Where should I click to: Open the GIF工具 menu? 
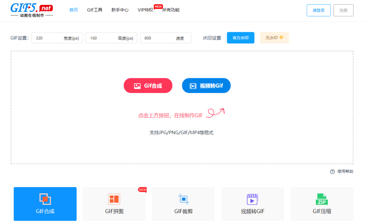click(x=94, y=10)
